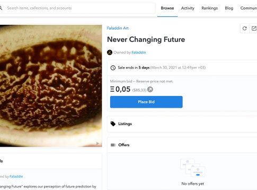Image resolution: width=257 pixels, height=190 pixels.
Task: Refresh metadata with the reload icon
Action: (245, 28)
